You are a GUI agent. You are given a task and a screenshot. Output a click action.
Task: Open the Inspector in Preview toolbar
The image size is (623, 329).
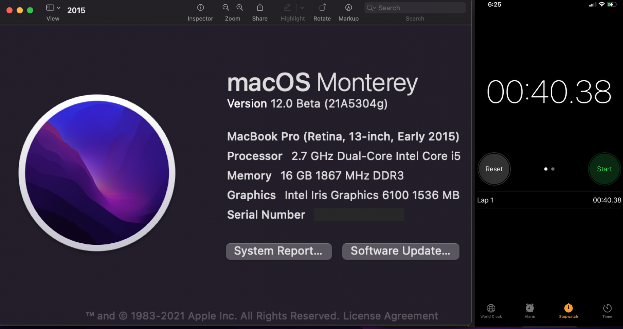[200, 7]
